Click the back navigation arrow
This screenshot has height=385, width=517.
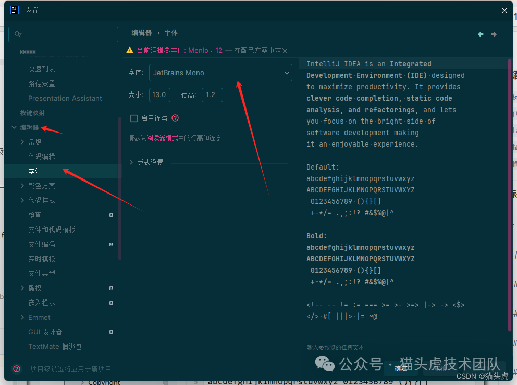481,34
